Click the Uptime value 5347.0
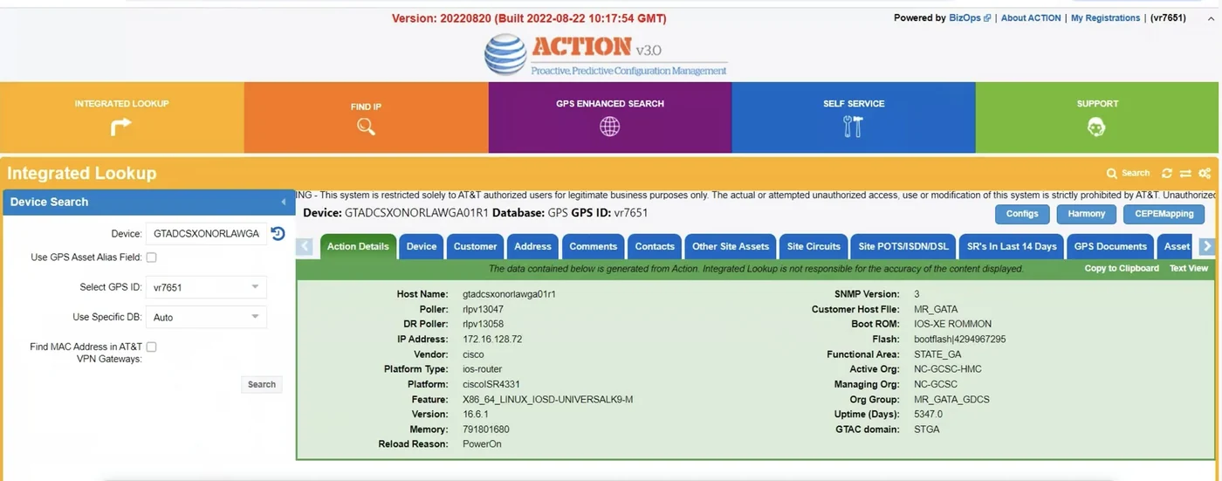Image resolution: width=1222 pixels, height=481 pixels. (928, 414)
